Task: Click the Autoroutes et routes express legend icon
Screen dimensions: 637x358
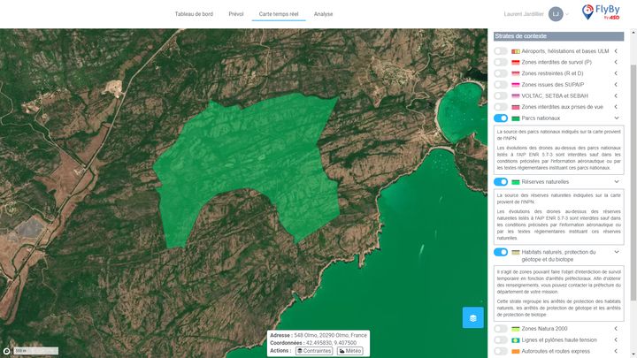Action: [516, 351]
